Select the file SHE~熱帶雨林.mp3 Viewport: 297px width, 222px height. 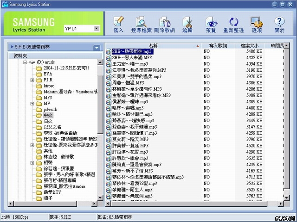point(132,51)
